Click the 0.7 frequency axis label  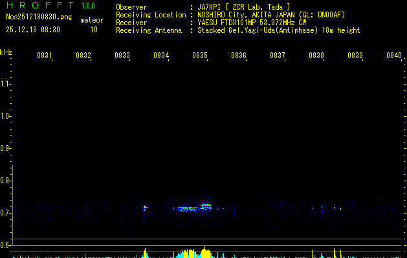(6, 212)
